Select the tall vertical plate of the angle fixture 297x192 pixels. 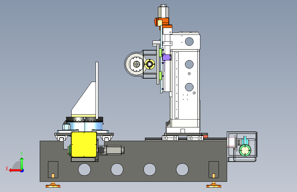coord(97,90)
